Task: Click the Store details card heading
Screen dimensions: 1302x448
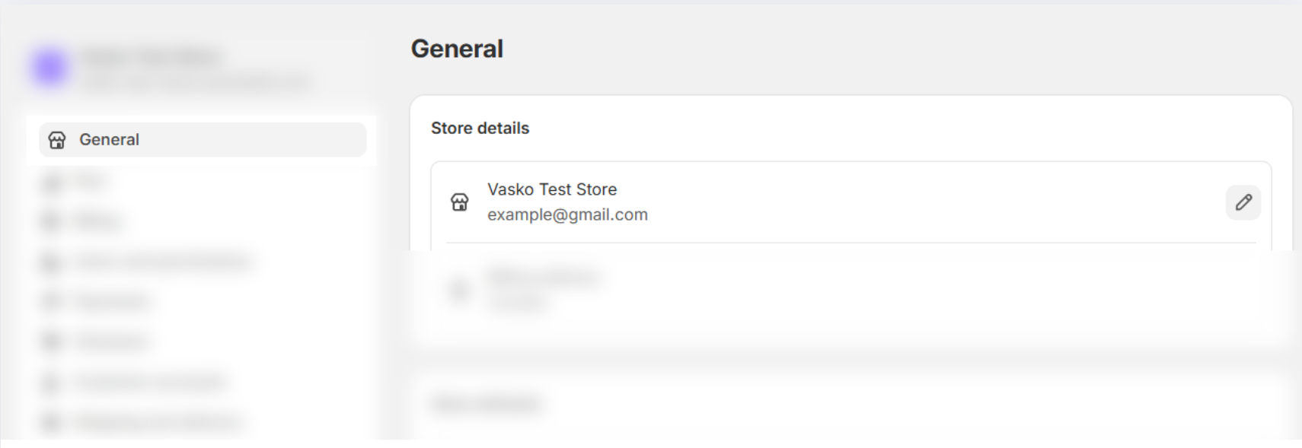Action: [x=480, y=128]
